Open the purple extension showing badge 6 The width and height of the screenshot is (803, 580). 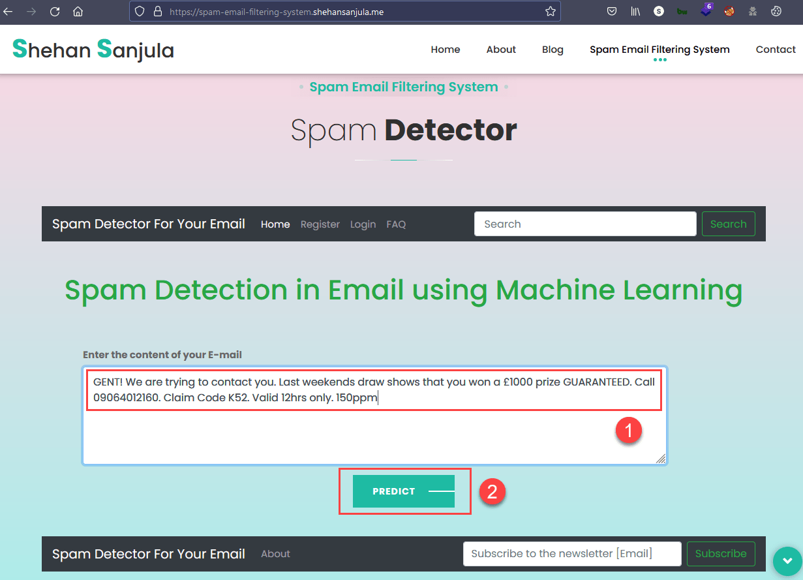click(706, 11)
